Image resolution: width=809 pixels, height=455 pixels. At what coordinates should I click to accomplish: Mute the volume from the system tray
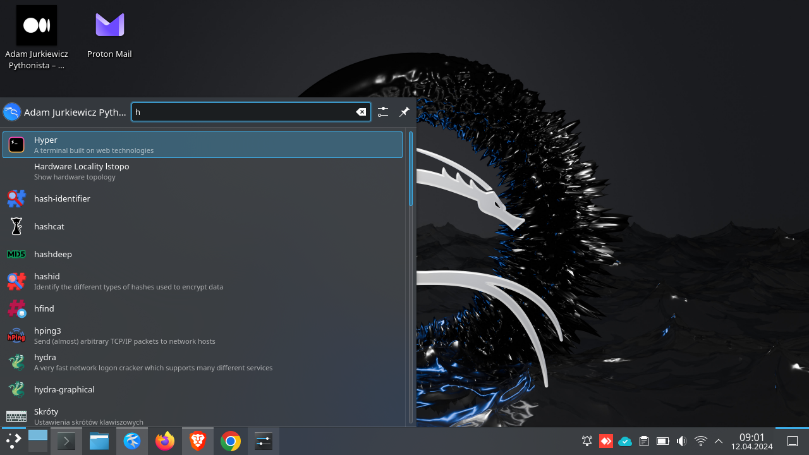(x=681, y=440)
